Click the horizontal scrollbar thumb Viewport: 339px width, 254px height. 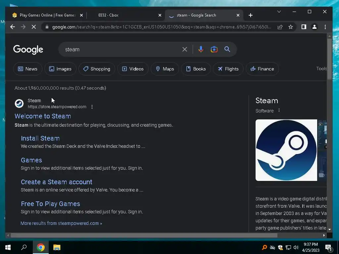[x=144, y=235]
